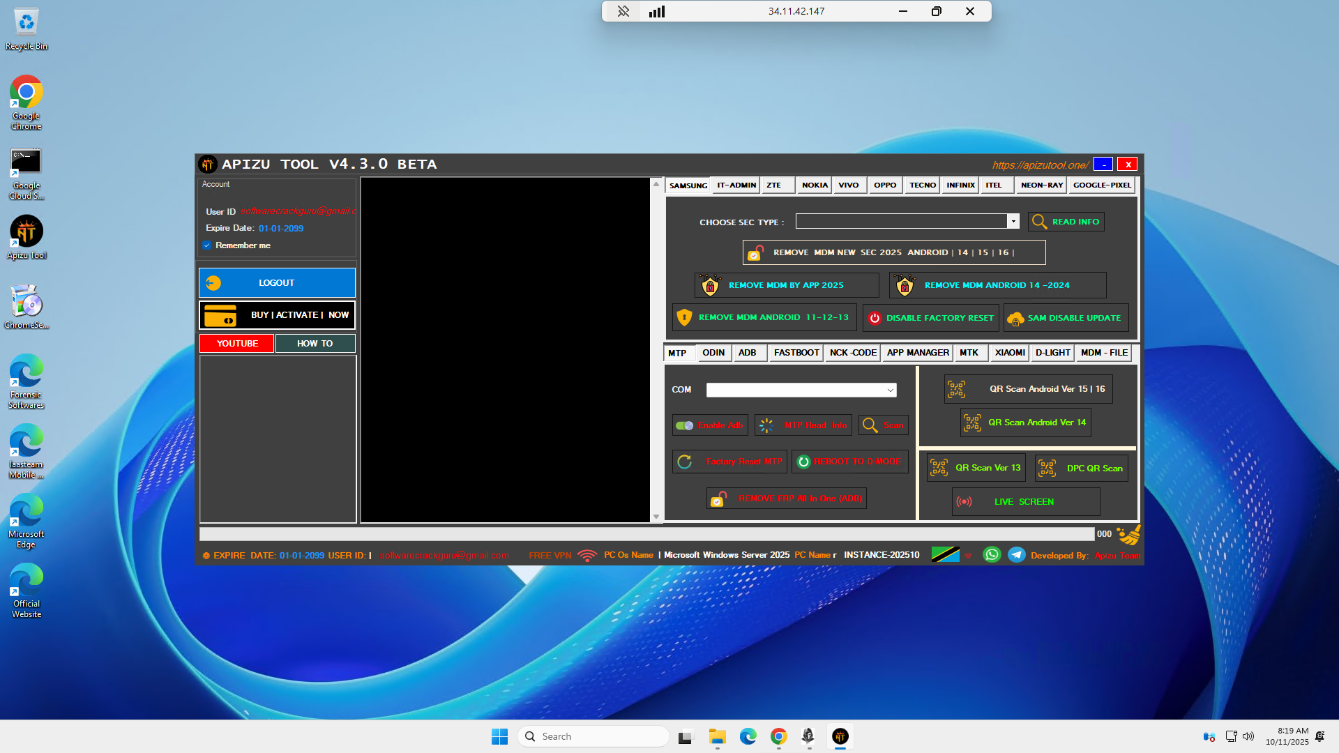Click the Free VPN wifi icon

pos(587,556)
